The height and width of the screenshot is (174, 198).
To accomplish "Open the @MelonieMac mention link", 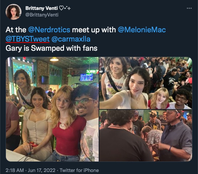I will coord(142,30).
